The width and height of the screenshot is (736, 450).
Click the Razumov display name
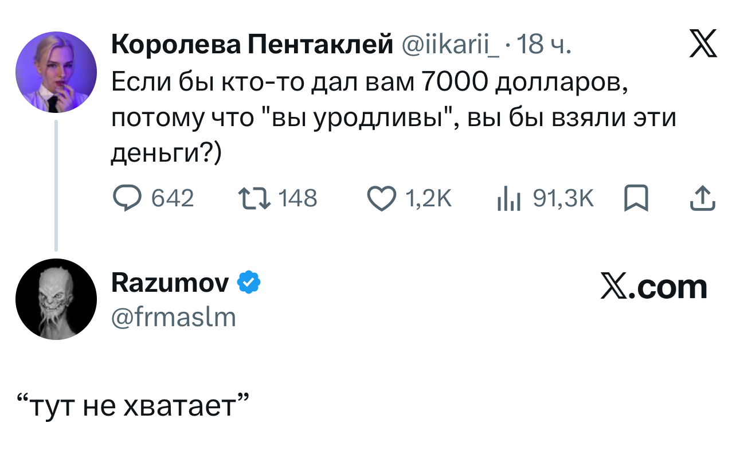tap(170, 283)
